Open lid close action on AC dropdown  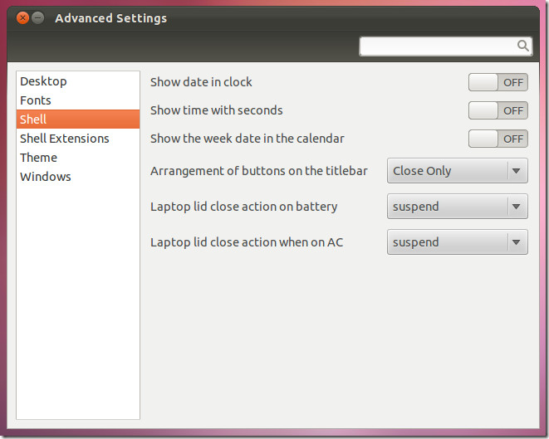(x=458, y=242)
